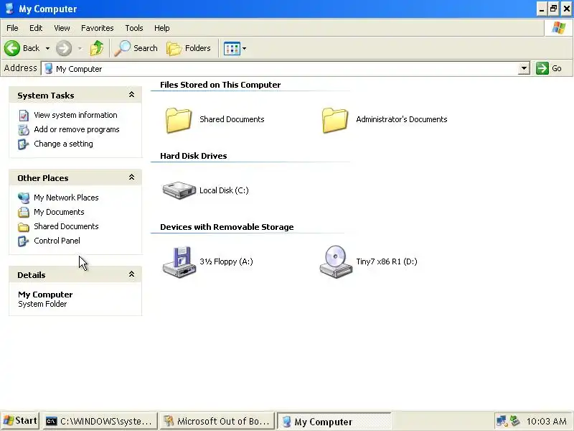The image size is (574, 431).
Task: Click the Administrator's Documents label
Action: (402, 119)
